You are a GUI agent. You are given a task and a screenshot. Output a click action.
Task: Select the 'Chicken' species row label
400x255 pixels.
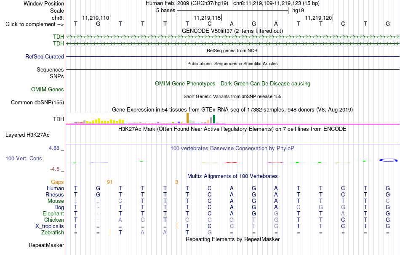[54, 220]
